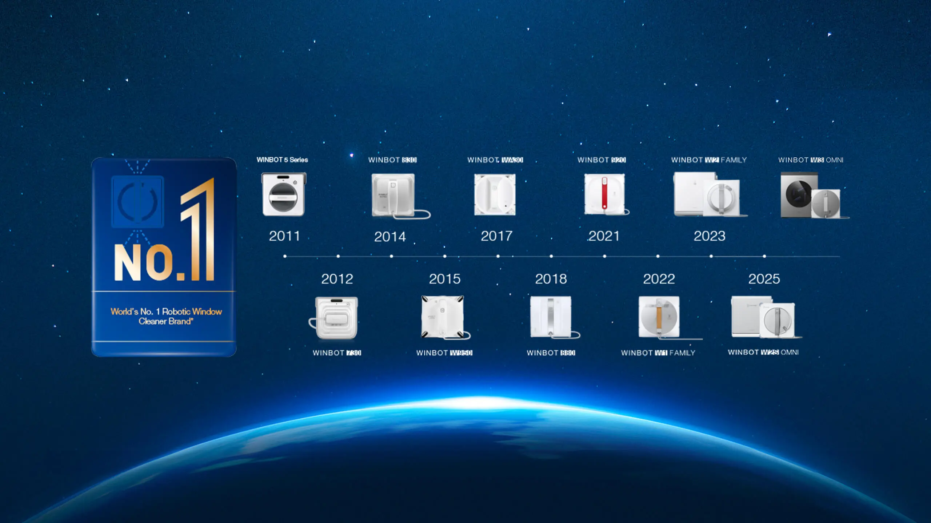Screen dimensions: 931x523
Task: Click the WINBOT W950 product image
Action: (443, 317)
